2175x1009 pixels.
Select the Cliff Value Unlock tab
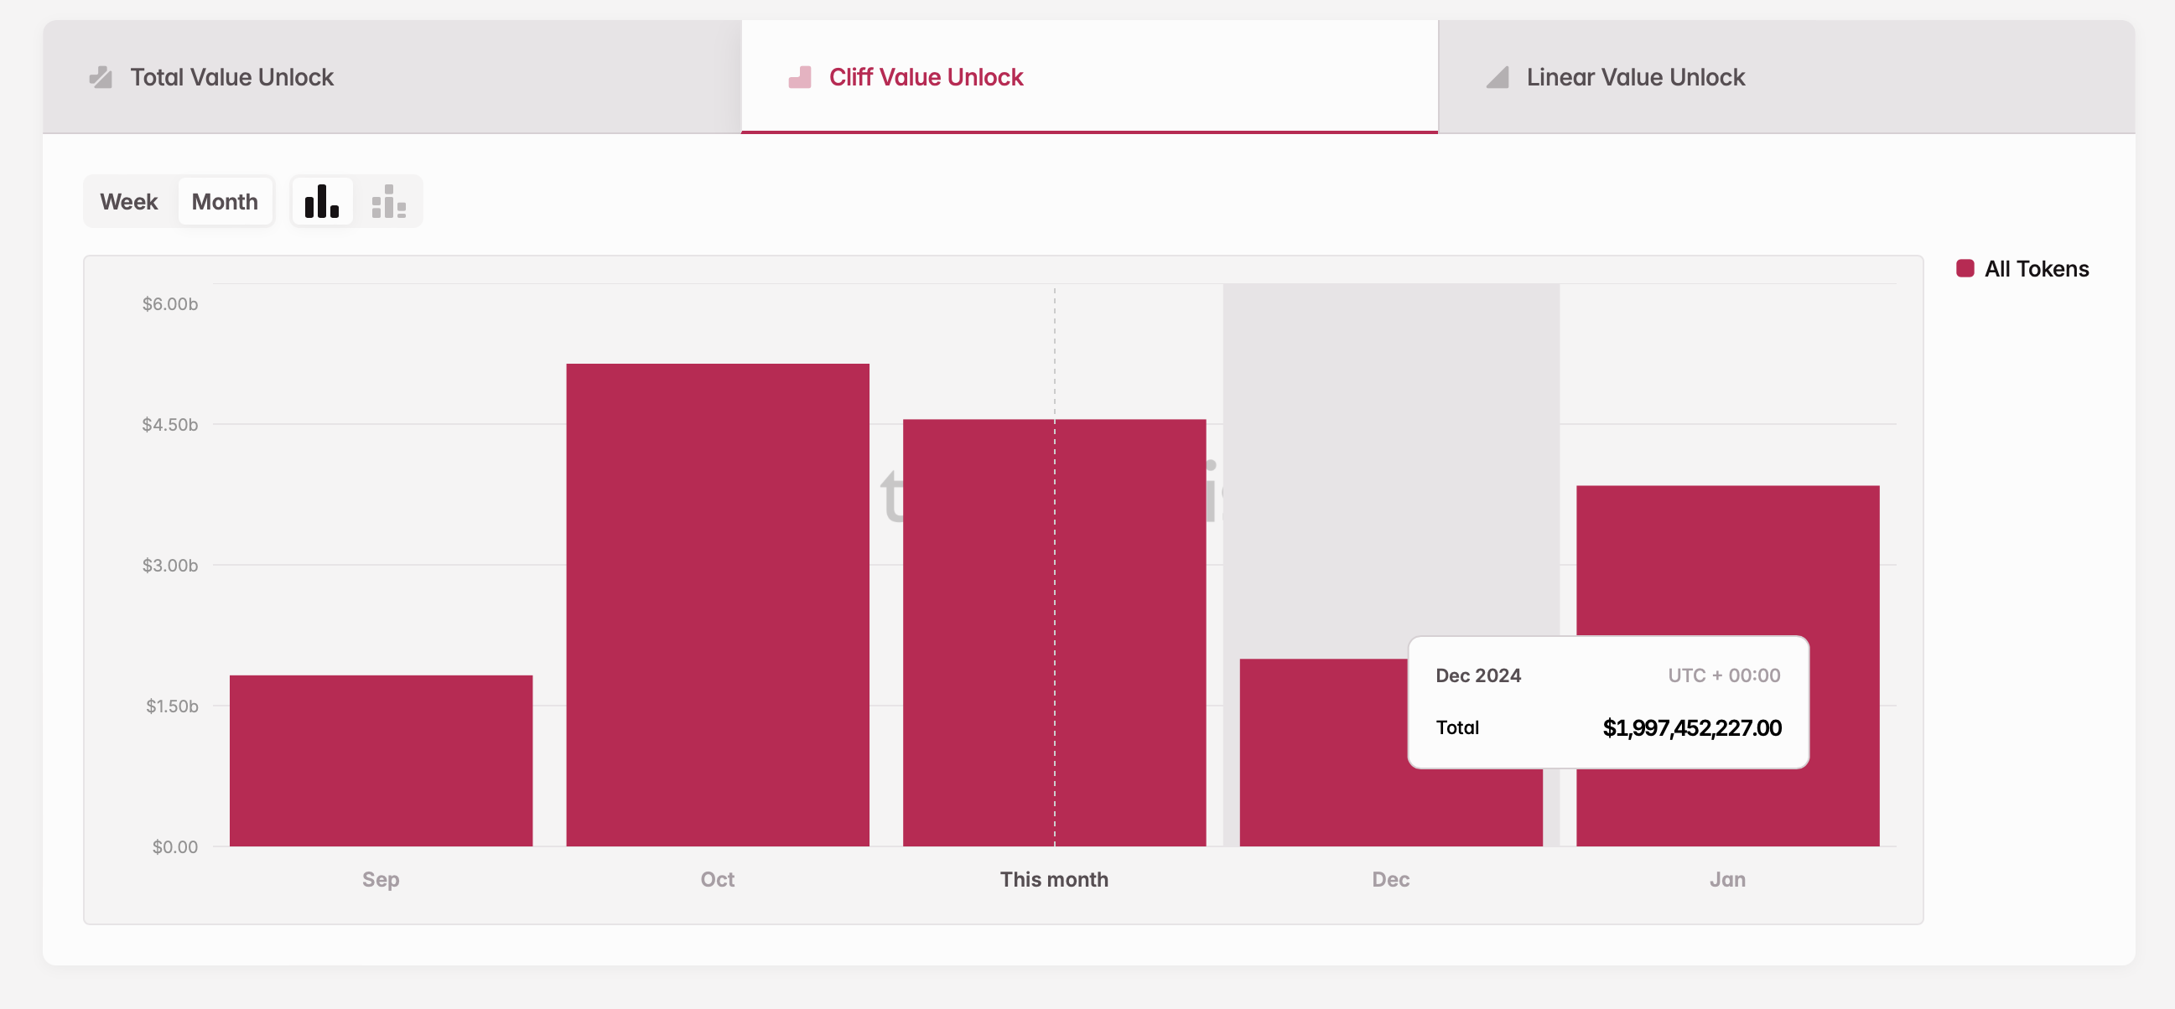coord(926,77)
